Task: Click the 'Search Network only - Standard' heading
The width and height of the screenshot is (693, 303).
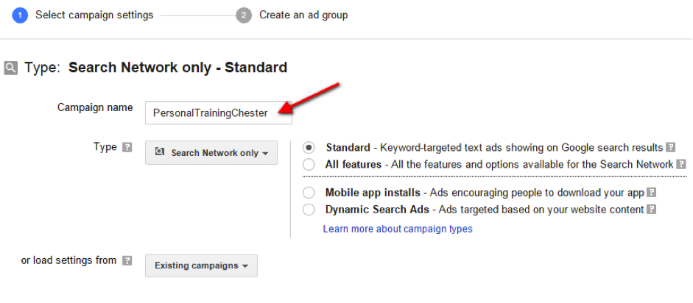Action: point(177,68)
